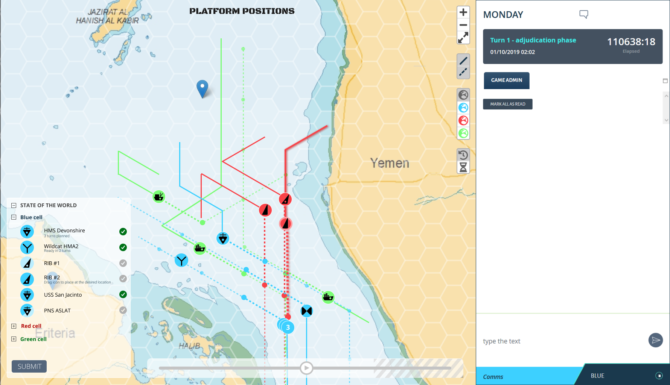Click the USS San Jacinto ship icon
This screenshot has height=385, width=670.
pos(27,295)
